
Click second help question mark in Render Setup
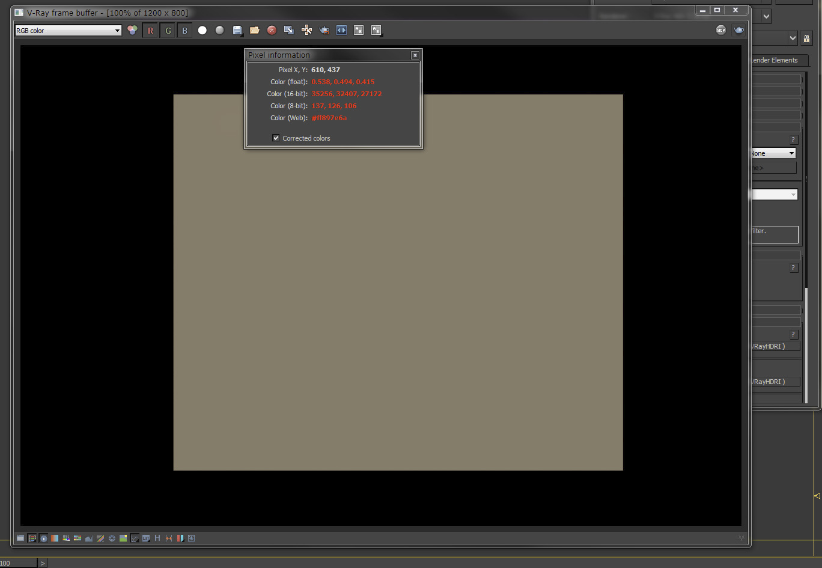tap(793, 267)
